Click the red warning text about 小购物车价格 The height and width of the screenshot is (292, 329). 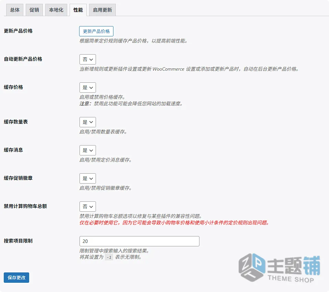[174, 223]
